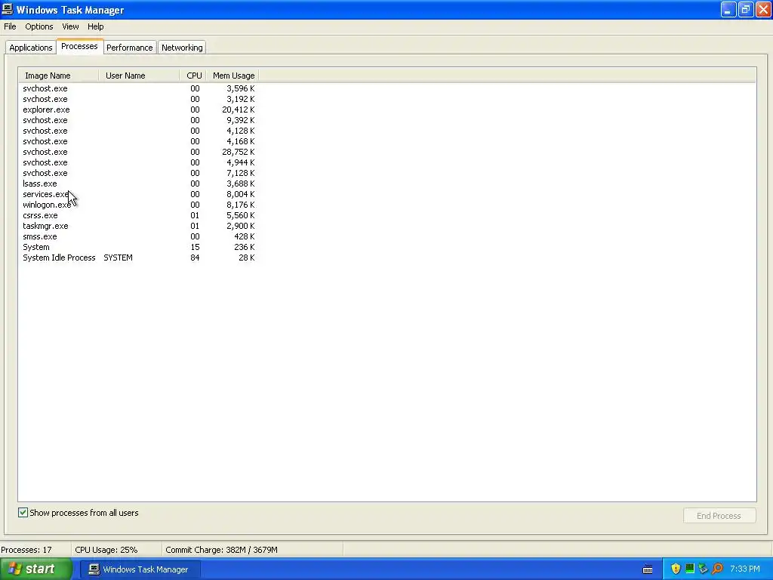Select the services.exe process
This screenshot has width=773, height=580.
139,194
